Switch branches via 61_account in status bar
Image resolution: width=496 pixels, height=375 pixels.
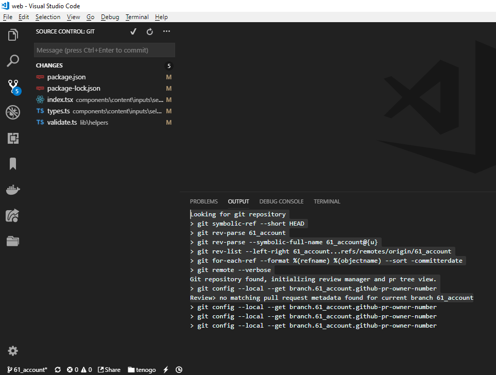click(27, 369)
